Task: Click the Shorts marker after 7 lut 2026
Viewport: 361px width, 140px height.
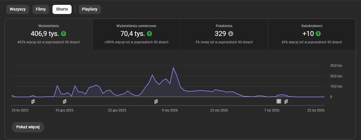Action: (286, 101)
